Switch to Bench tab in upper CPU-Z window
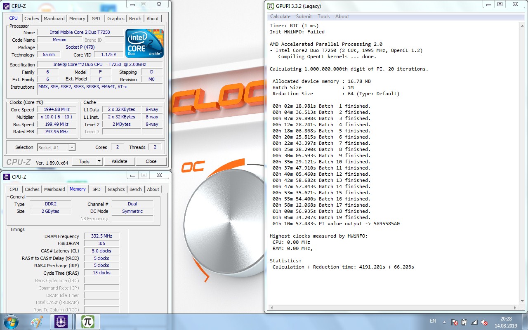Image resolution: width=528 pixels, height=330 pixels. 135,19
